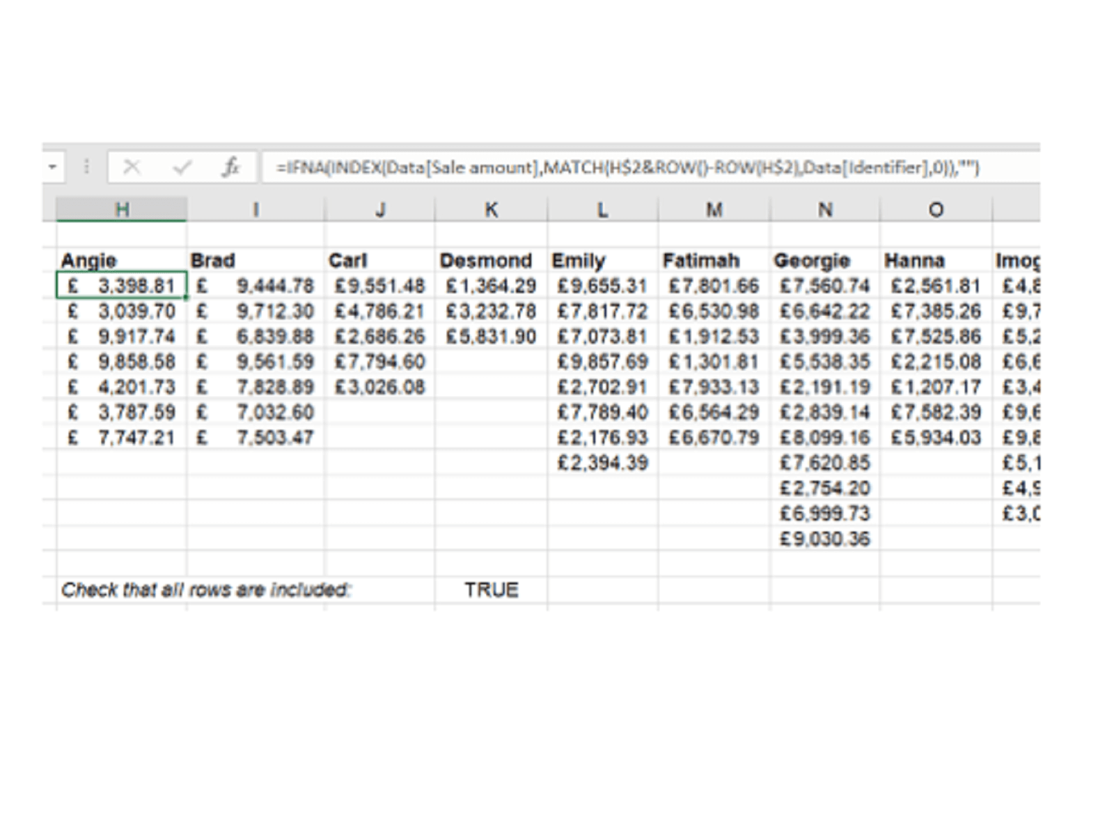The image size is (1114, 835).
Task: Click the Enter checkmark icon in formula bar
Action: [182, 167]
